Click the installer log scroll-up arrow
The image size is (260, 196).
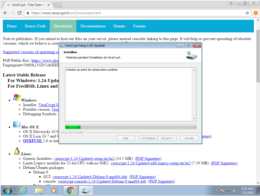[194, 70]
